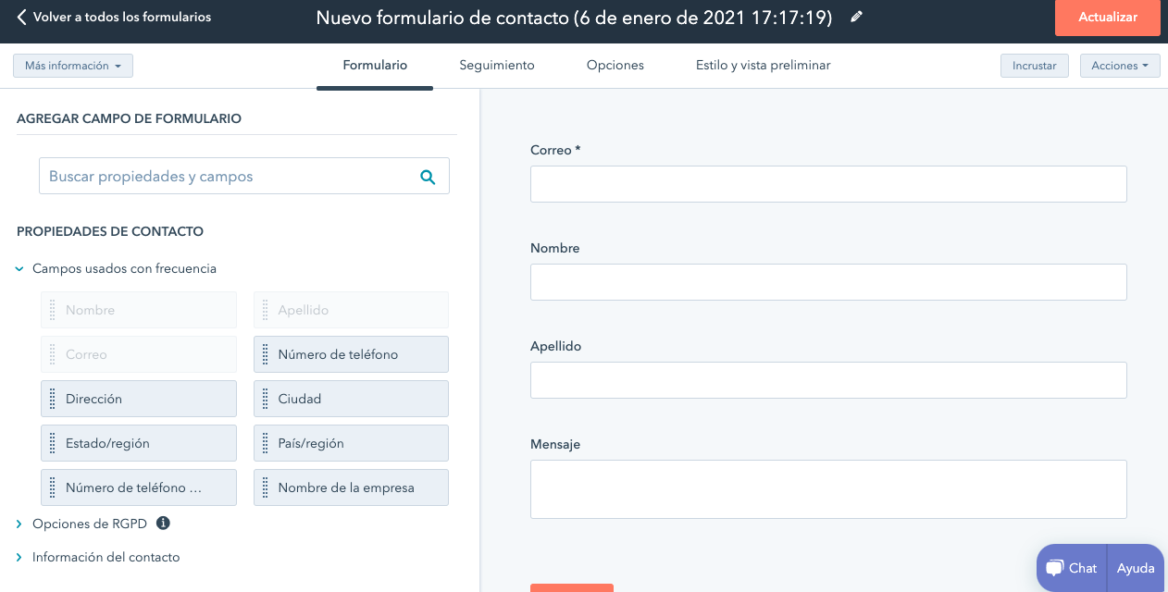Select the Ciudad field chip
Screen dimensions: 1168x592
351,398
